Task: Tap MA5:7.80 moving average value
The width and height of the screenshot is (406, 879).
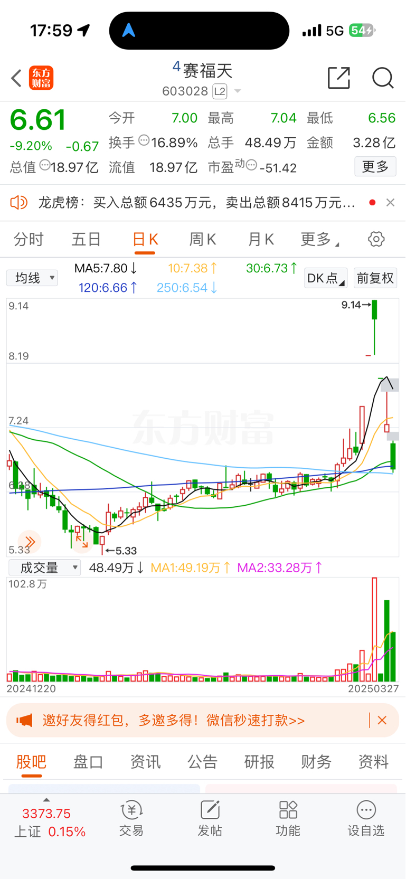Action: pos(106,268)
